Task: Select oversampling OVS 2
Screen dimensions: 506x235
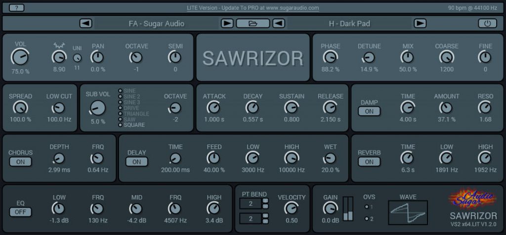Action: pos(367,219)
